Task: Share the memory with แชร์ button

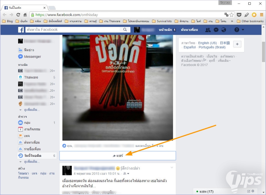Action: point(118,156)
